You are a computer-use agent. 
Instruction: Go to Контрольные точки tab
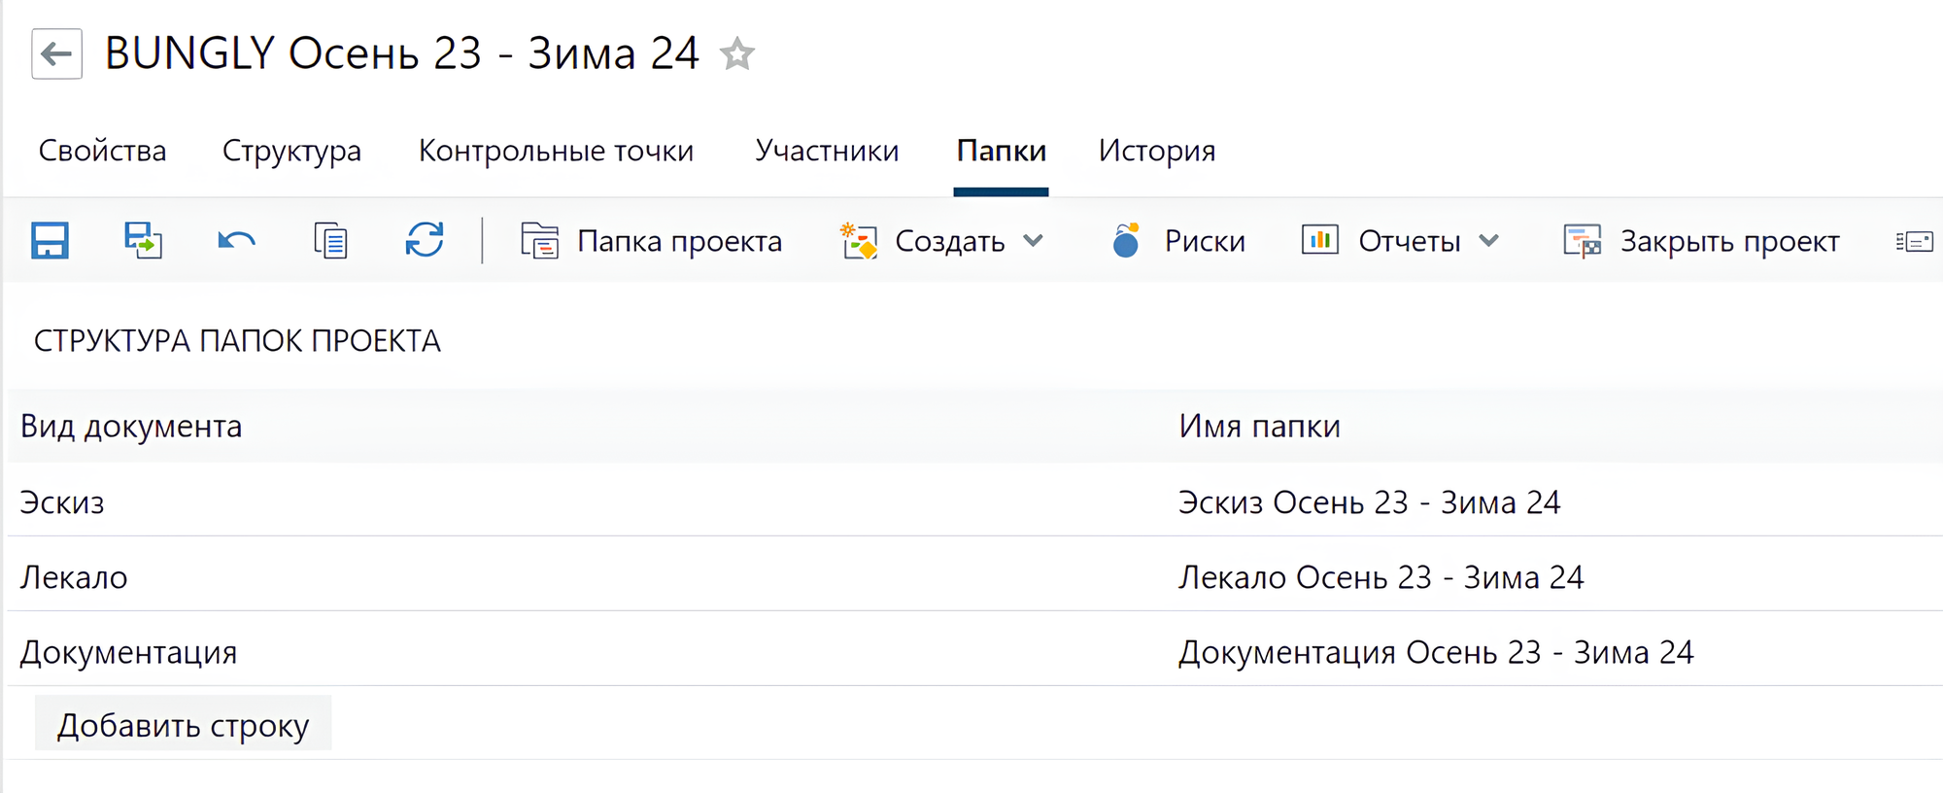(556, 151)
